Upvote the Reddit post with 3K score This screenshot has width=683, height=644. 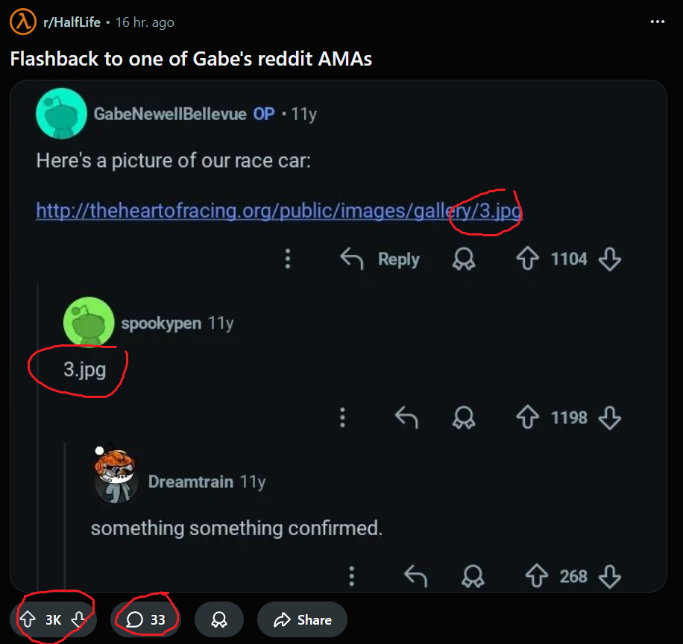28,619
